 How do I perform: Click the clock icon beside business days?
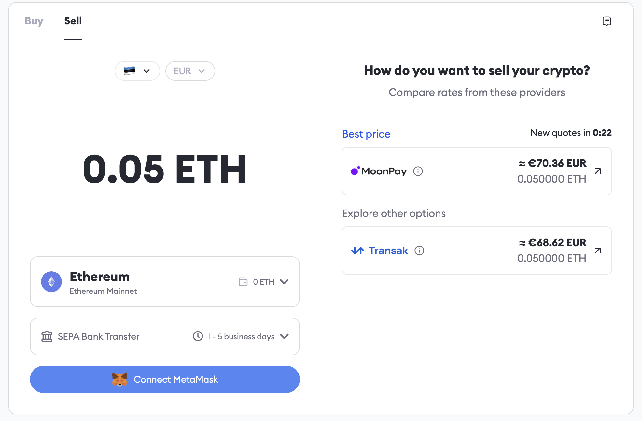coord(198,336)
